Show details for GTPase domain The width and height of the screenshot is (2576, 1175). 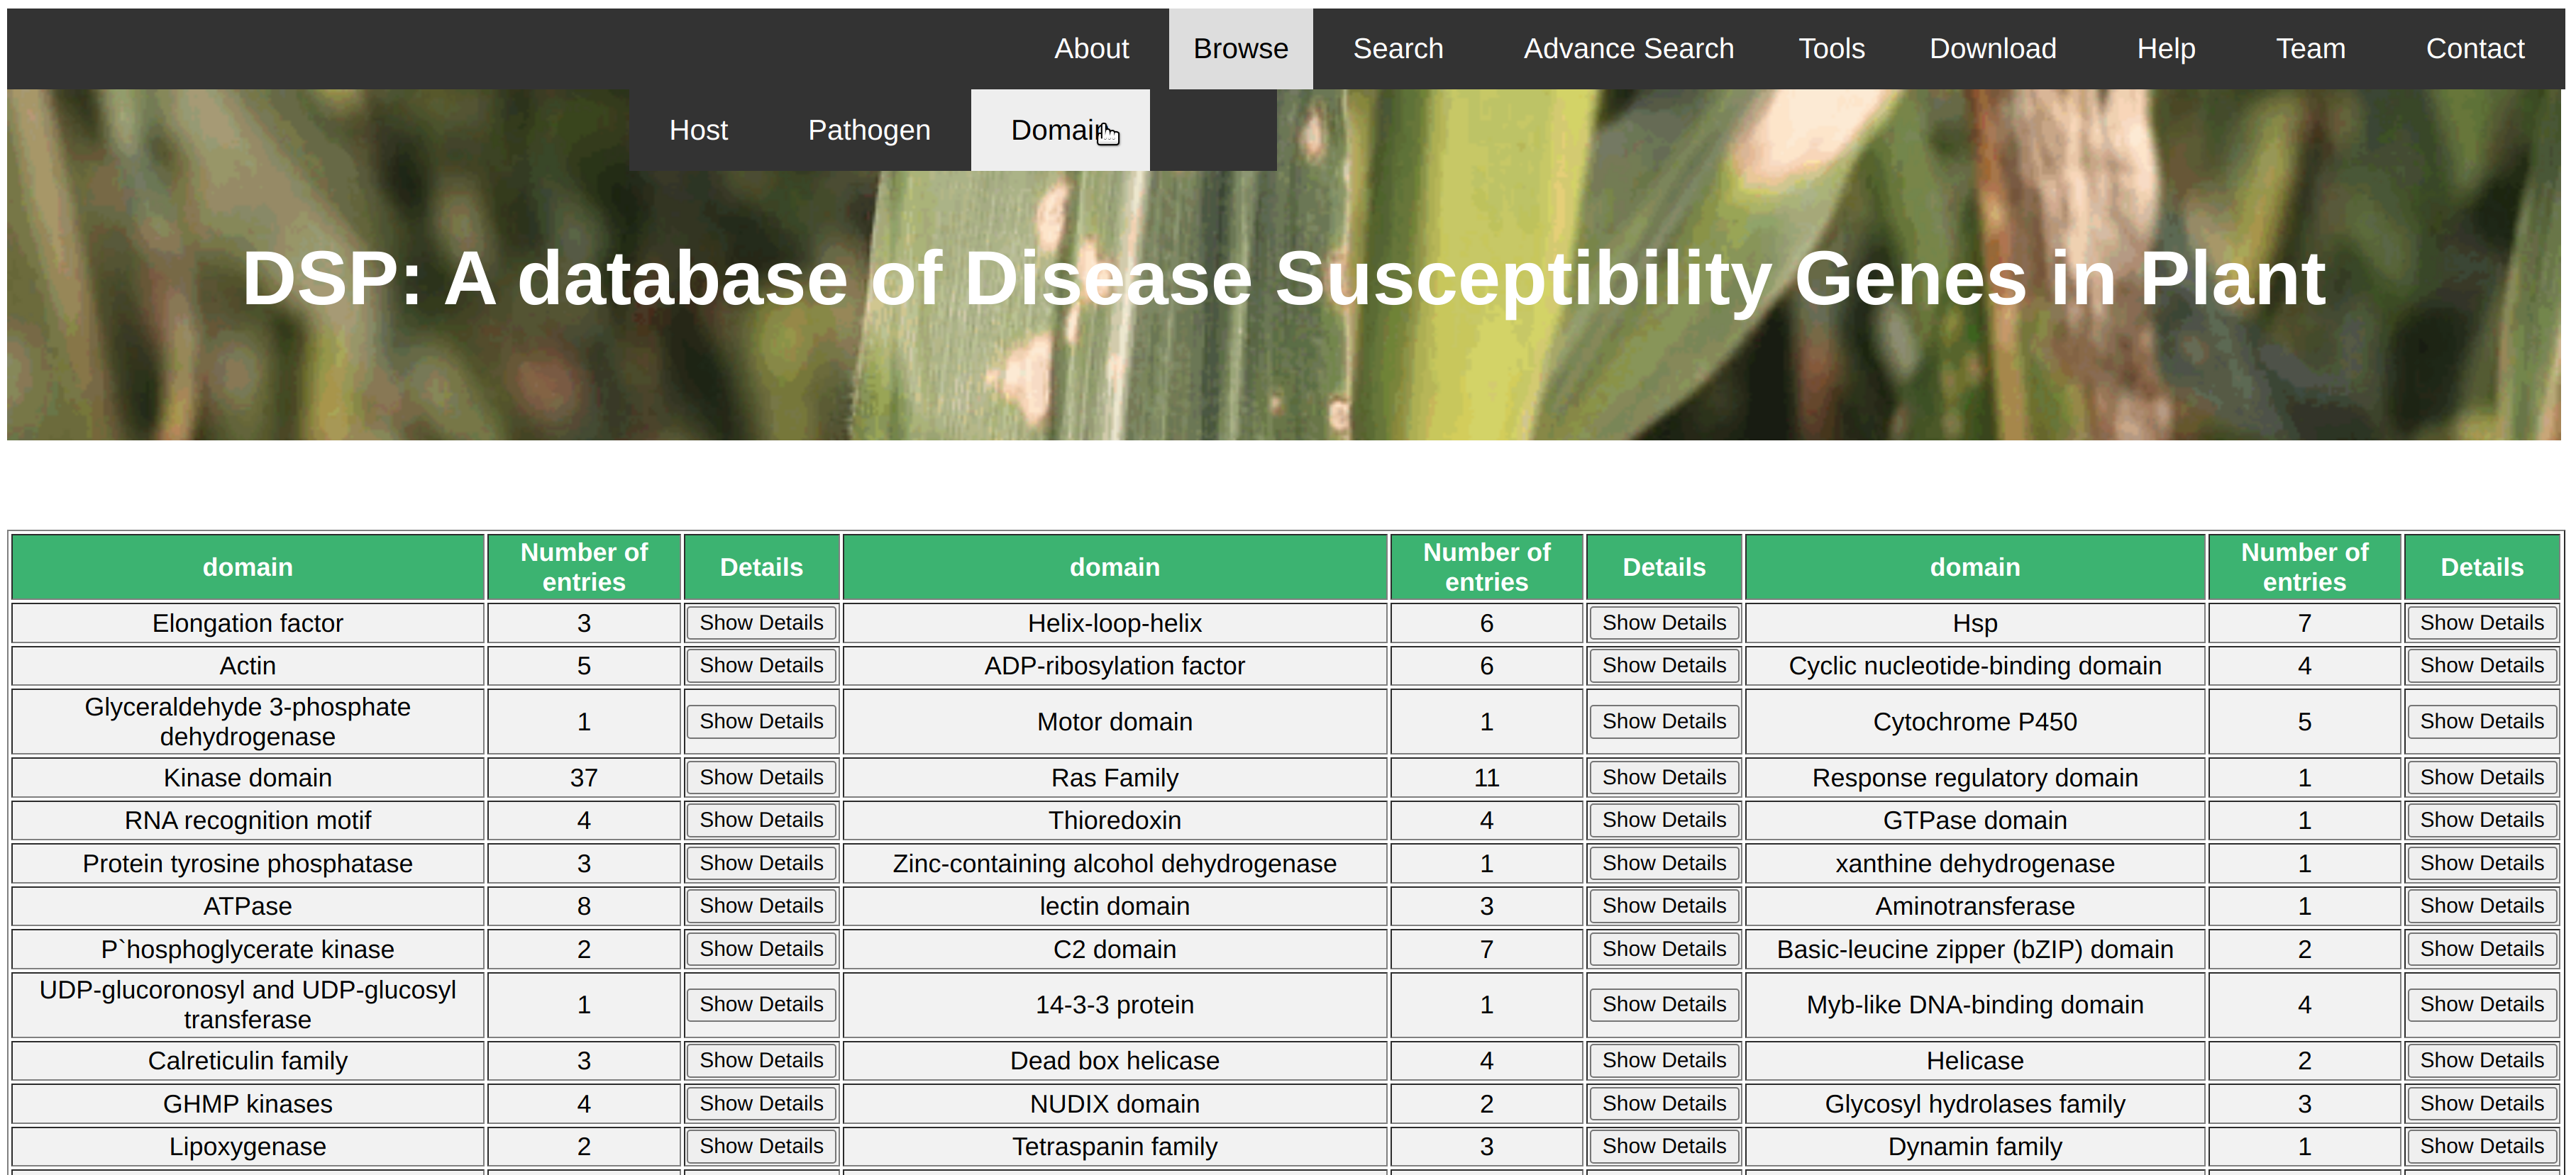pos(2482,820)
